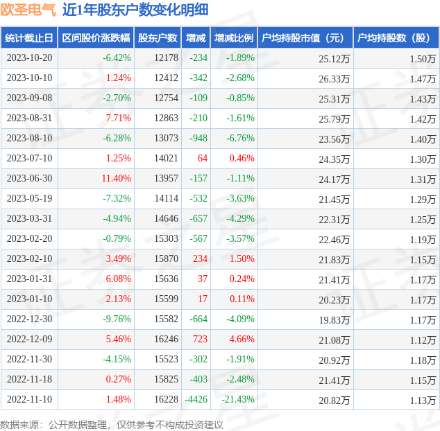440x431 pixels.
Task: Click the date cell 2023-01-31
Action: pos(29,279)
